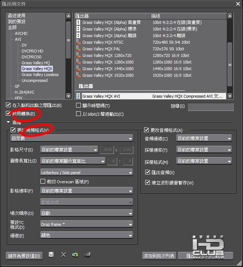Toggle 更改音頻格式 checkbox
243x267 pixels.
pos(146,130)
